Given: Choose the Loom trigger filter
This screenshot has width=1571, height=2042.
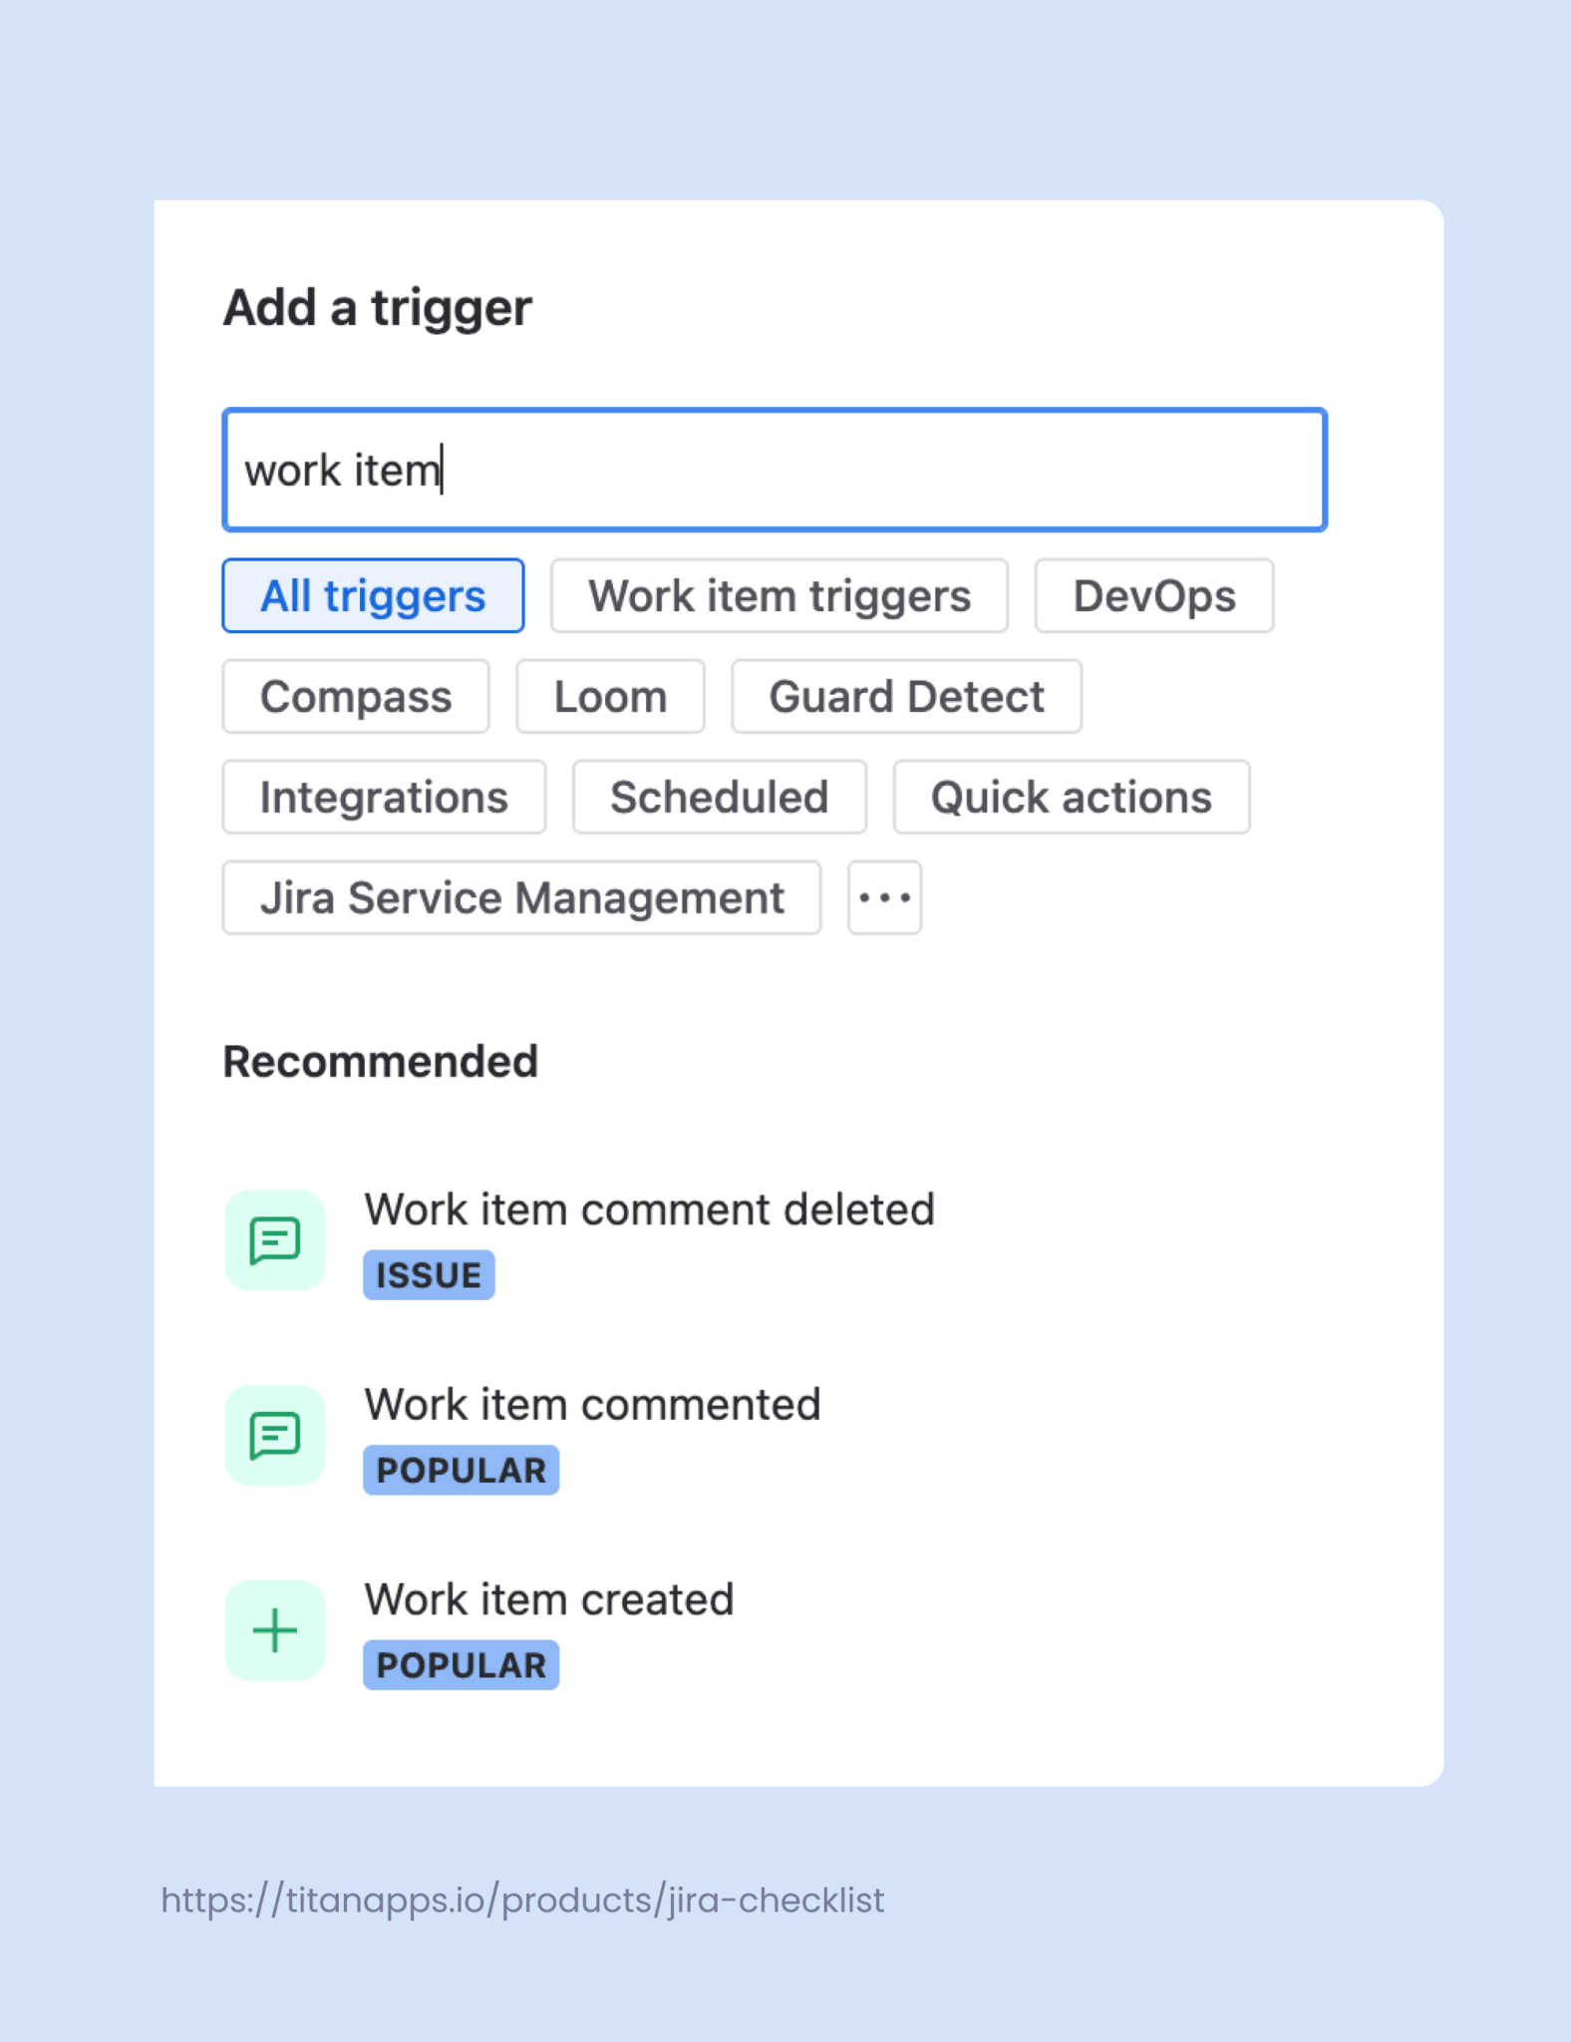Looking at the screenshot, I should 610,696.
